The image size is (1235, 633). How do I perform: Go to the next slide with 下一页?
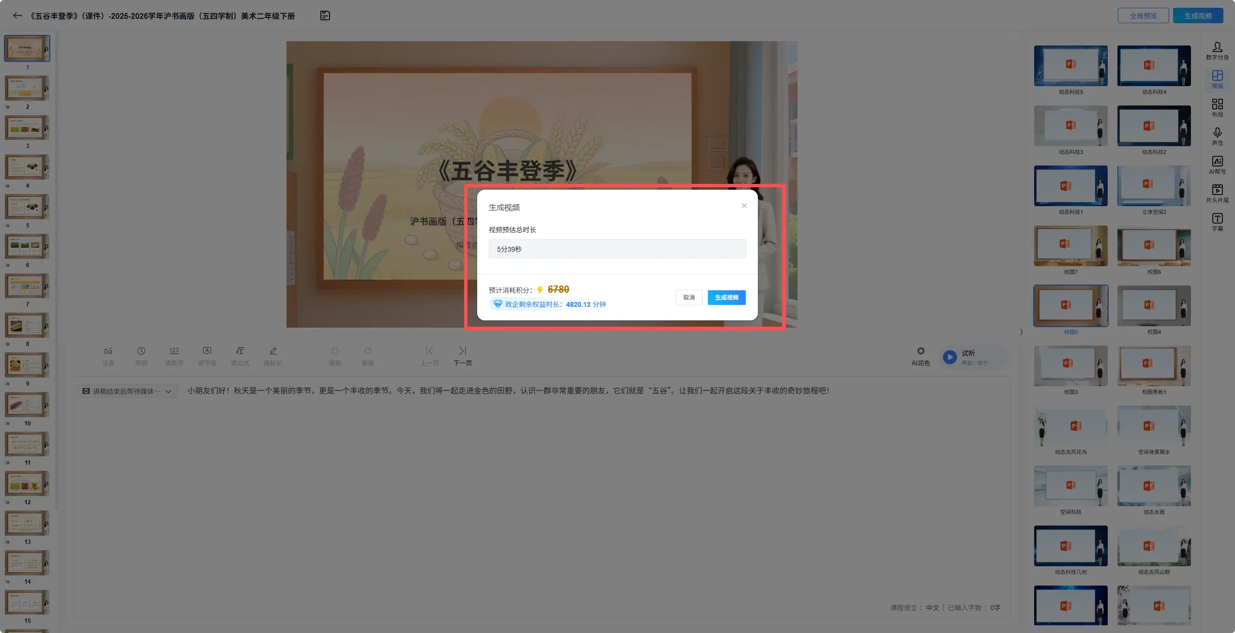click(x=462, y=356)
